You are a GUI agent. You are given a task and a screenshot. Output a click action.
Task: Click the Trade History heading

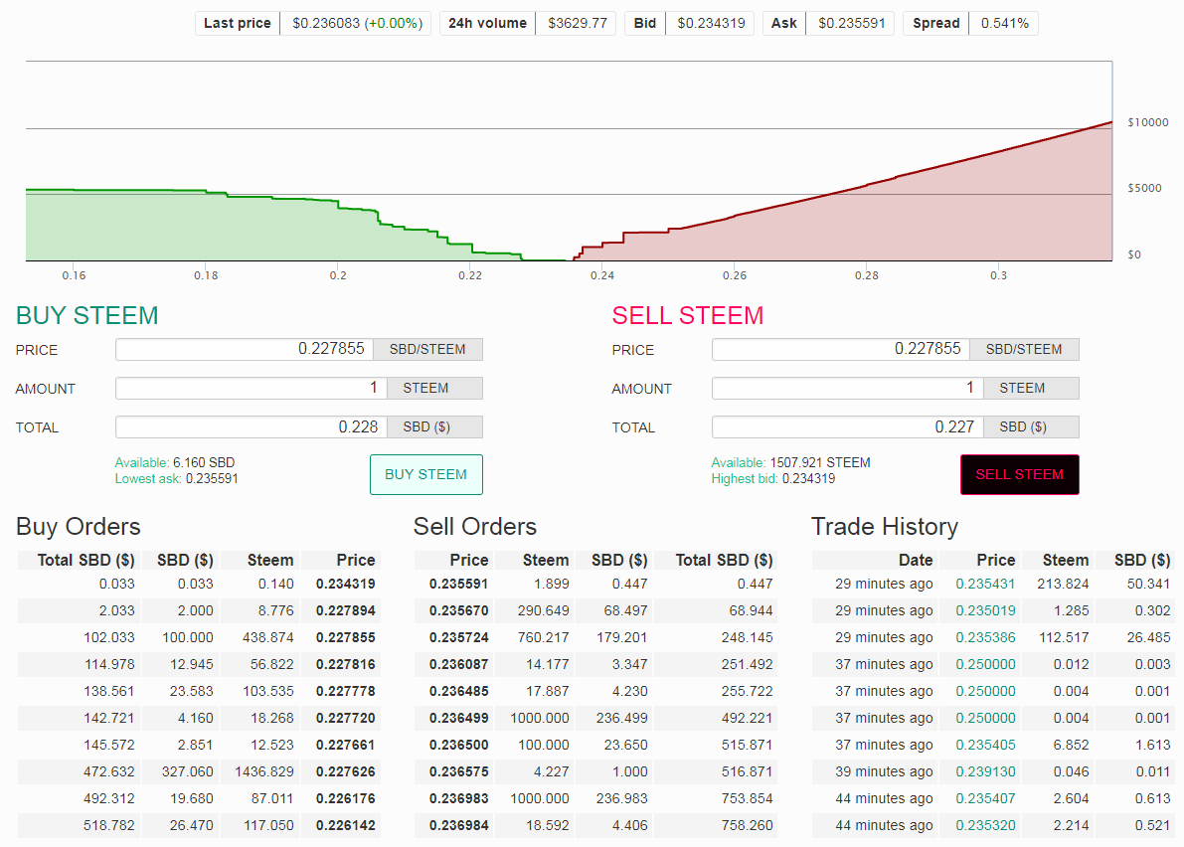click(x=884, y=527)
